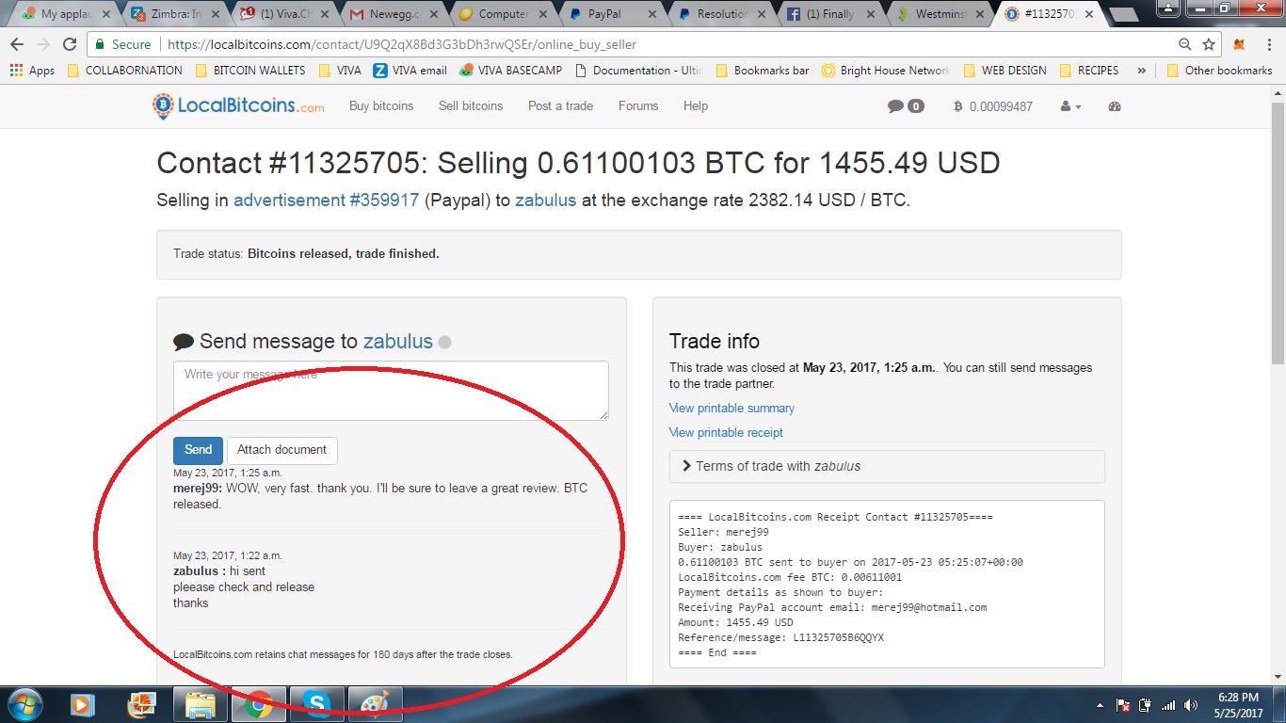Image resolution: width=1286 pixels, height=723 pixels.
Task: Open File Explorer from the taskbar
Action: [200, 704]
